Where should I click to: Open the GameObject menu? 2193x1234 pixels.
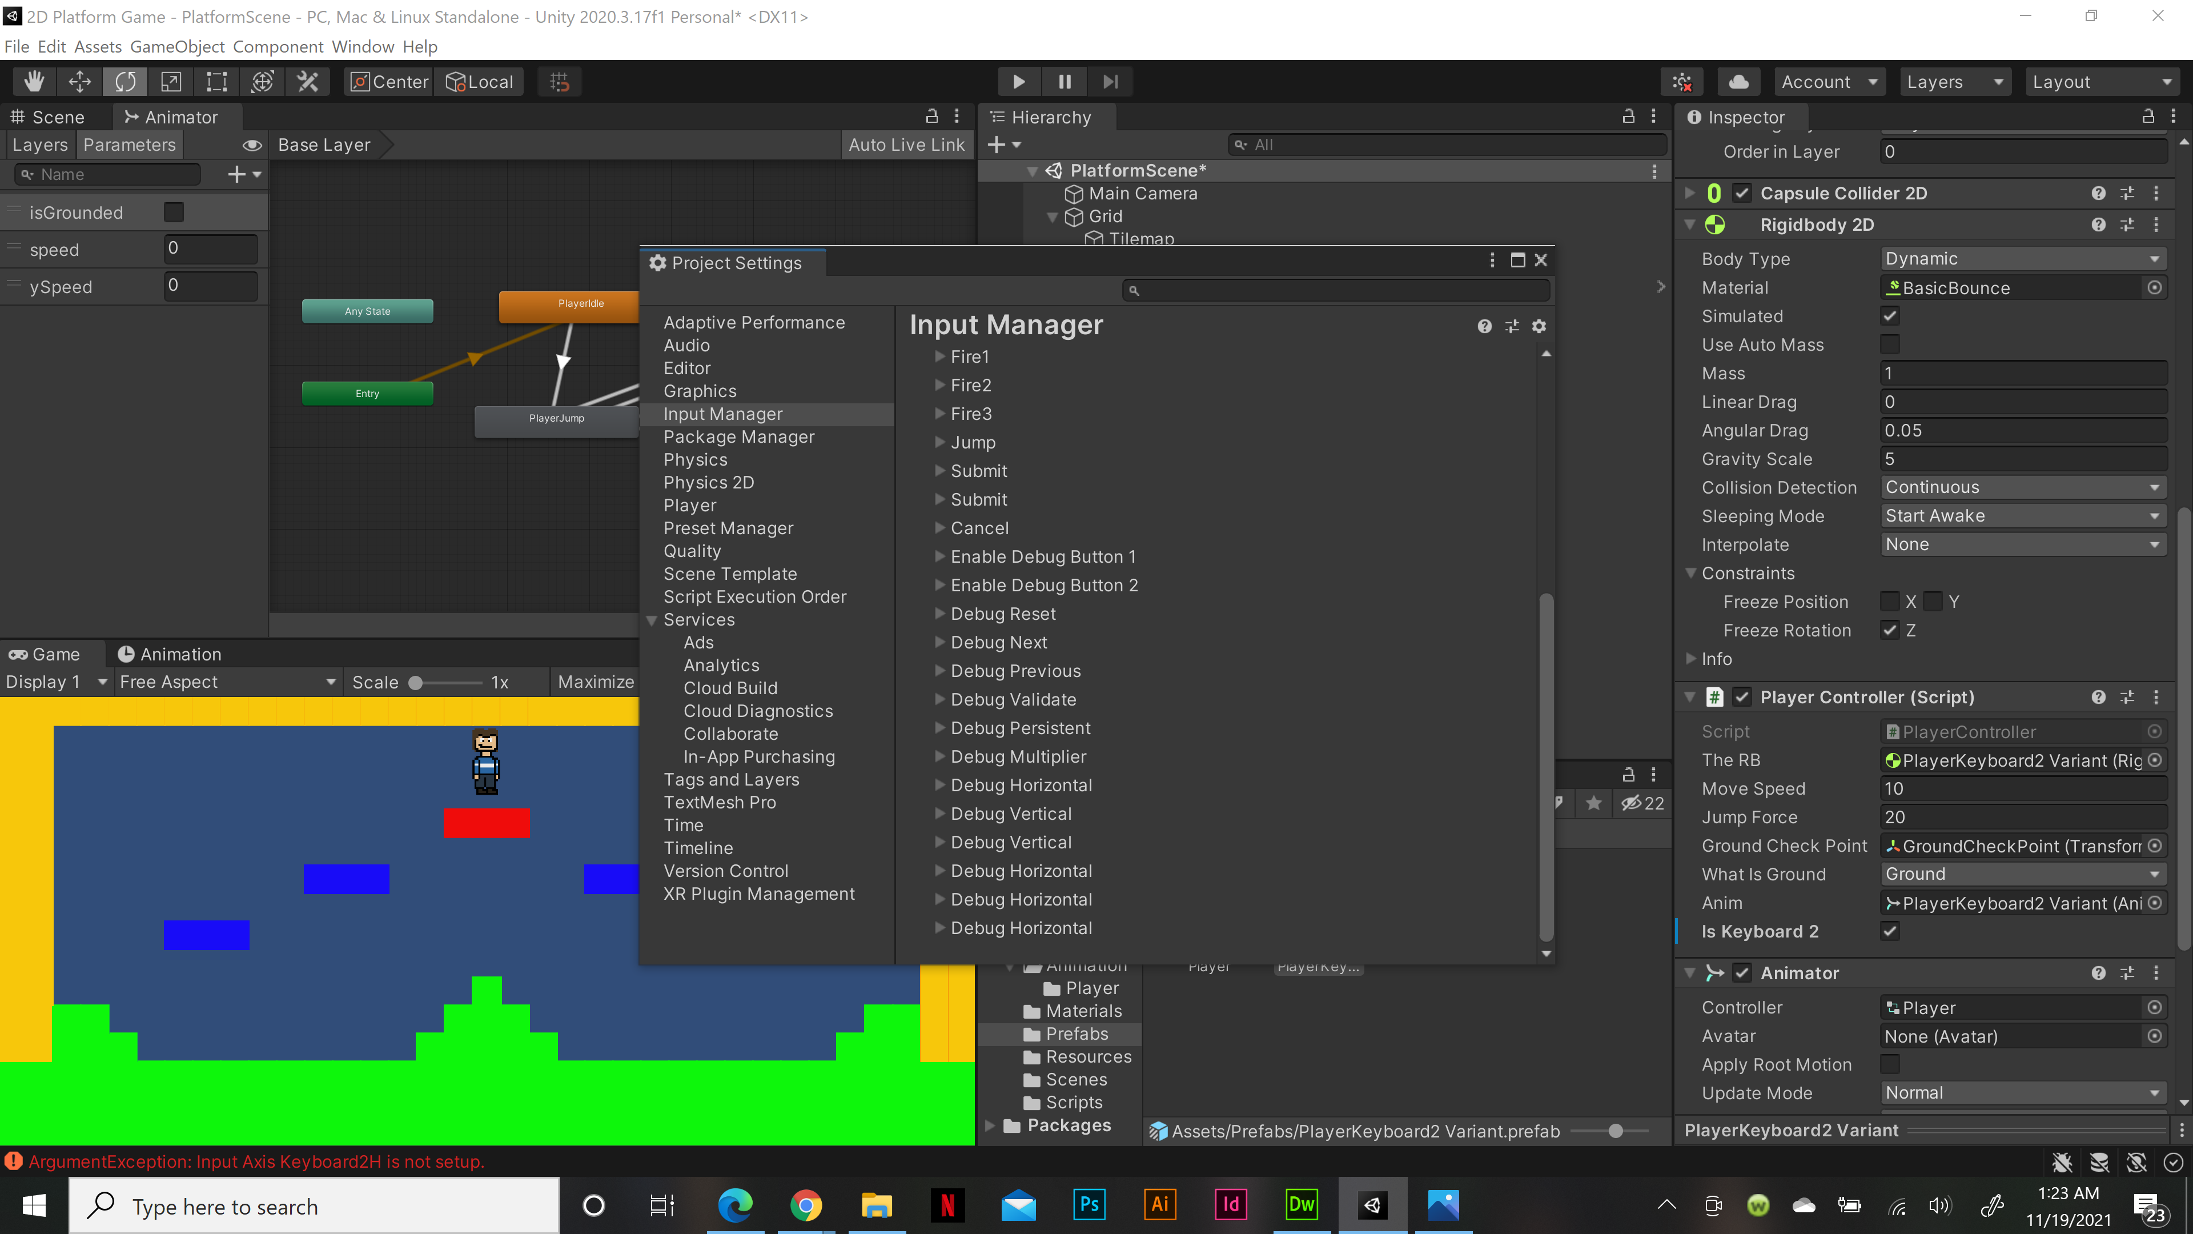(x=177, y=47)
